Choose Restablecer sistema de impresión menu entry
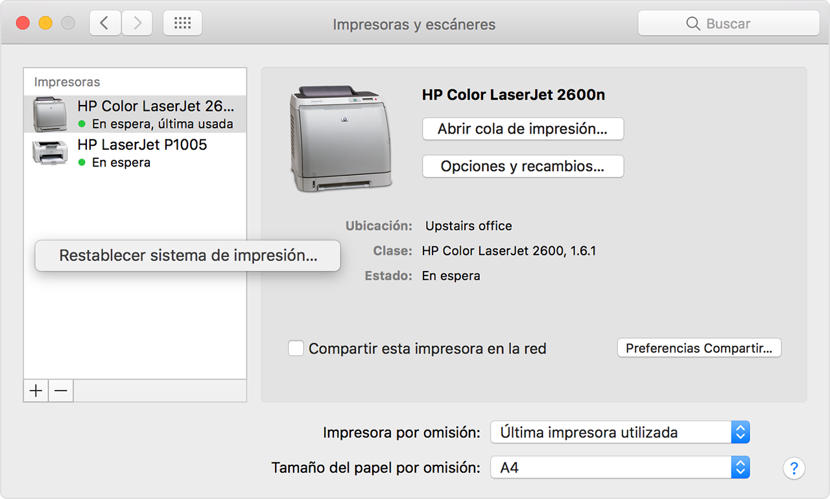Image resolution: width=830 pixels, height=499 pixels. tap(187, 255)
